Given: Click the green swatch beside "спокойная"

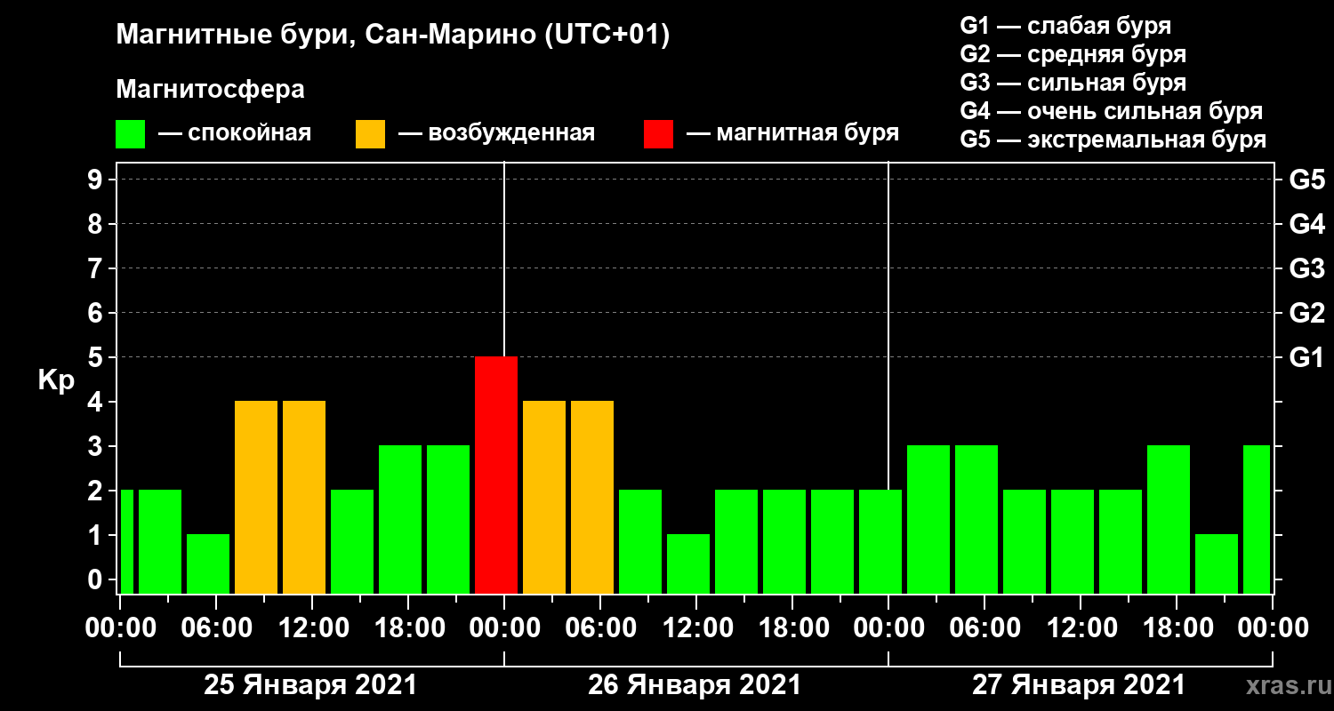Looking at the screenshot, I should pyautogui.click(x=130, y=134).
